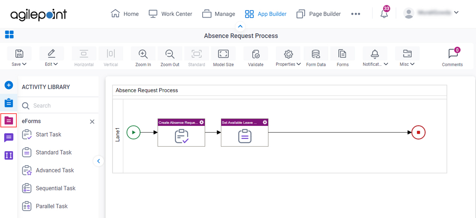The width and height of the screenshot is (476, 218).
Task: Go to the Home menu
Action: click(125, 14)
